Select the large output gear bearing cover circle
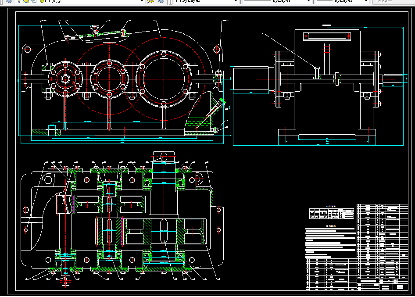415x297 pixels. [x=164, y=79]
